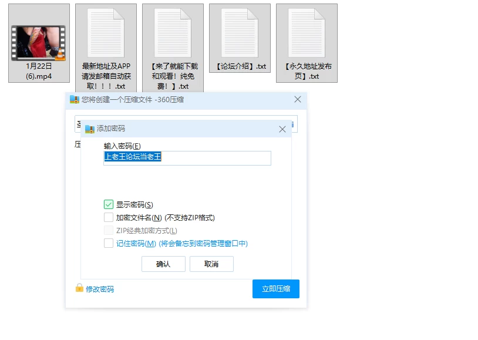Close the 360压缩 create archive window
The height and width of the screenshot is (340, 478).
tap(298, 99)
